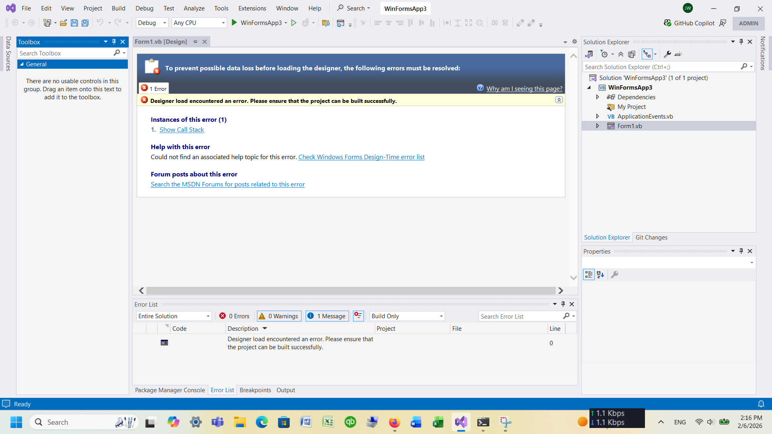Click the designer horizontal scrollbar track
Viewport: 772px width, 434px height.
(x=351, y=291)
